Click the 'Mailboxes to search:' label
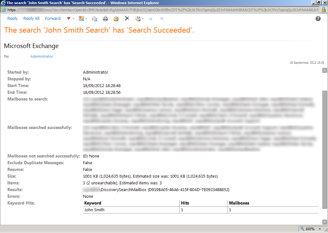Screen dimensions: 328x233 click(x=28, y=99)
